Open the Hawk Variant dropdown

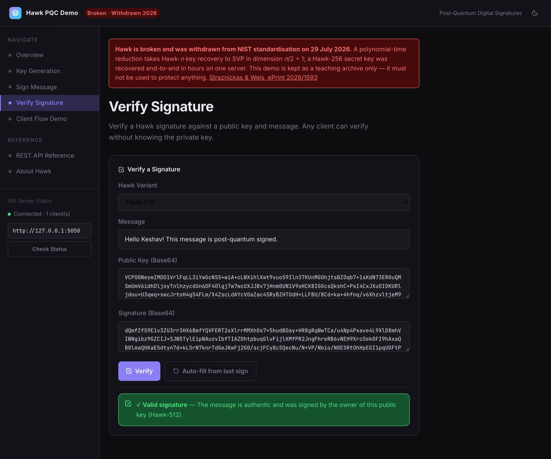coord(264,202)
